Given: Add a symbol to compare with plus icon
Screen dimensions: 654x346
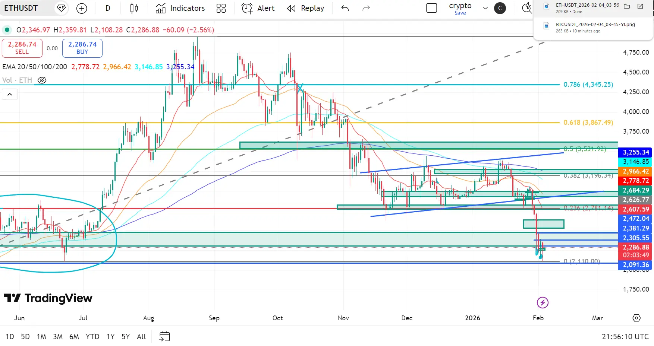Looking at the screenshot, I should coord(82,8).
